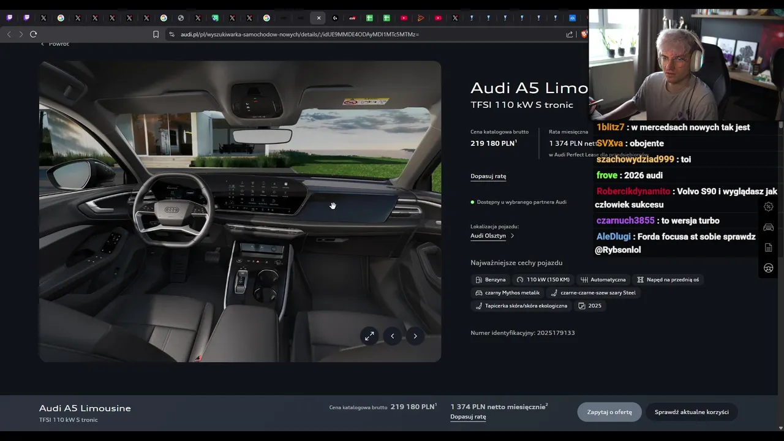Image resolution: width=784 pixels, height=441 pixels.
Task: Click chat message from frove
Action: point(630,175)
